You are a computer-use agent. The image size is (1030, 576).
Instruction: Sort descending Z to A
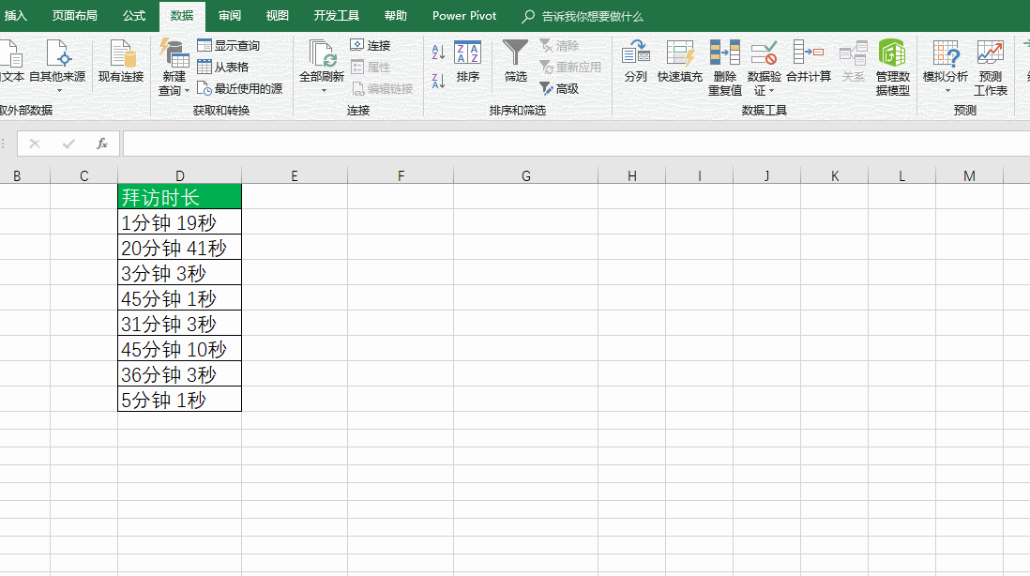click(x=439, y=81)
